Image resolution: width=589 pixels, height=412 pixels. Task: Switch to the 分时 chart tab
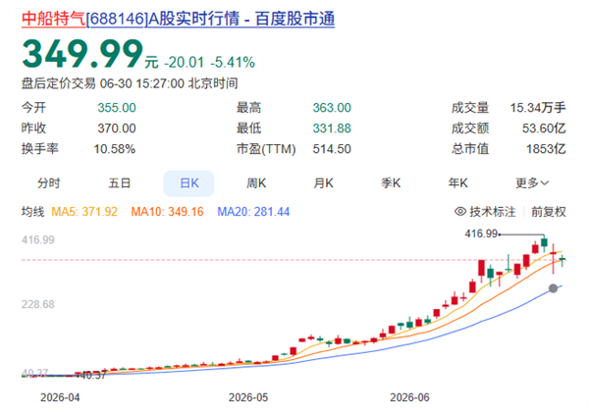pyautogui.click(x=49, y=183)
